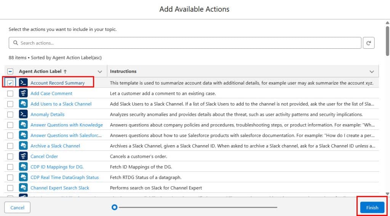Check the Cancel Order checkbox

pyautogui.click(x=10, y=156)
